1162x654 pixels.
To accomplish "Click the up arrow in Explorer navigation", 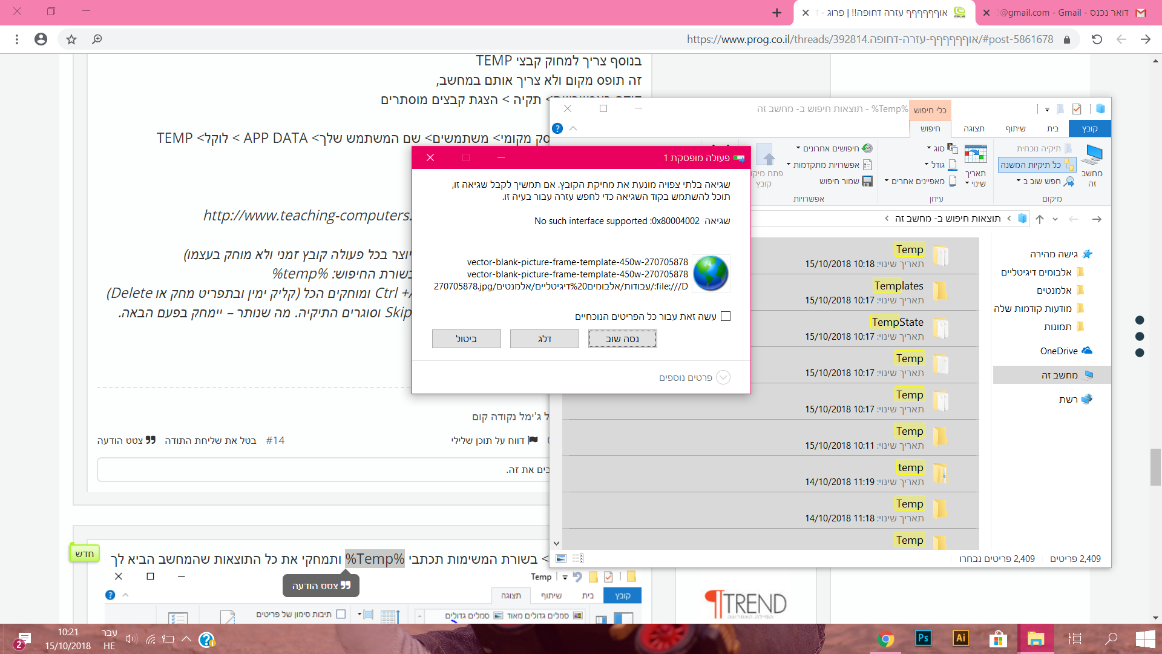I will tap(1040, 219).
